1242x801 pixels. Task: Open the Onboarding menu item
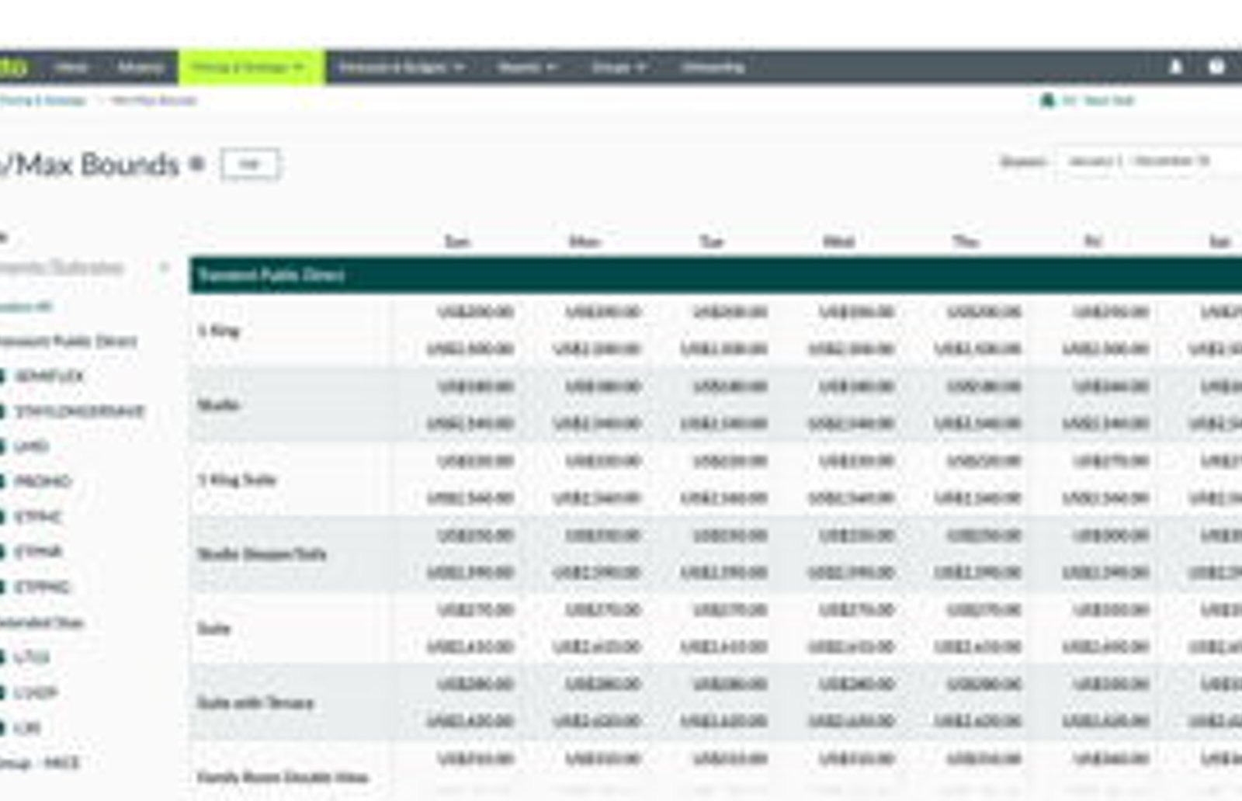pyautogui.click(x=713, y=68)
